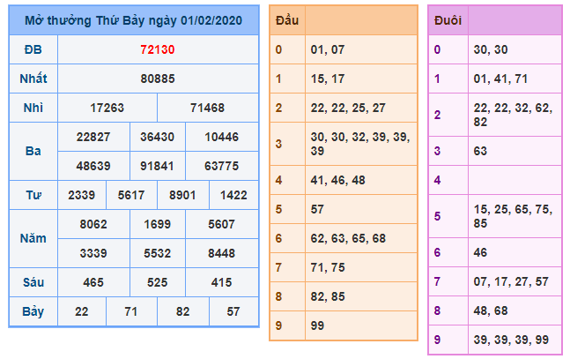Select fourth prize number 8901

tap(182, 194)
